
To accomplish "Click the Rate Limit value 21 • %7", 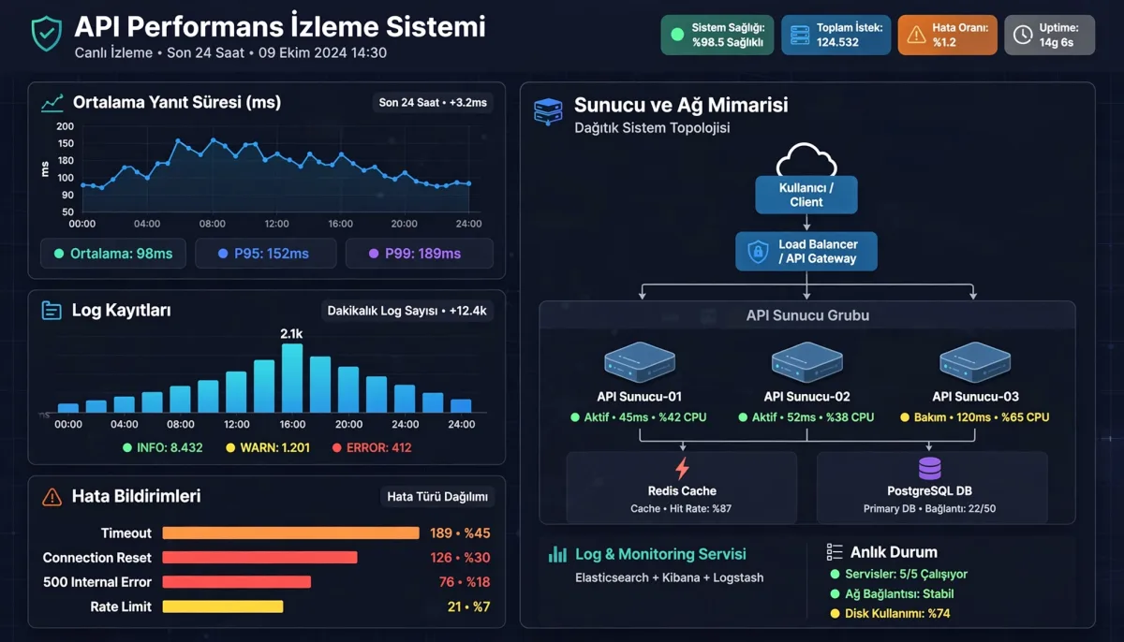I will [x=468, y=606].
